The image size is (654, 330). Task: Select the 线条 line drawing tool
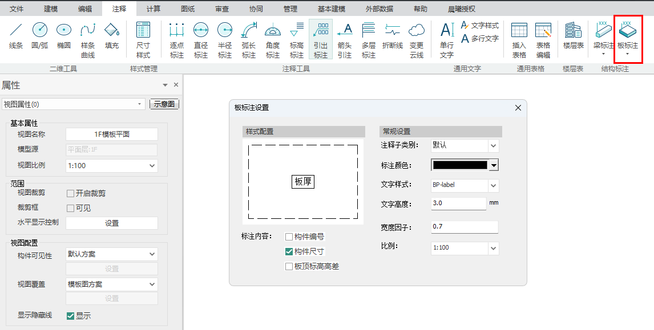[16, 35]
